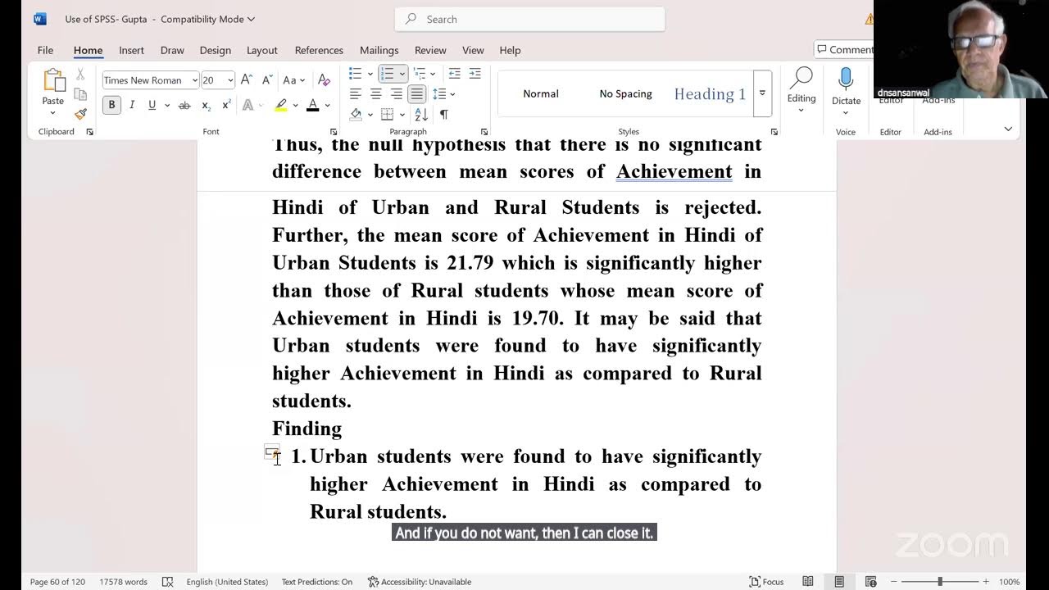
Task: Open the Styles pane launcher
Action: coord(774,132)
